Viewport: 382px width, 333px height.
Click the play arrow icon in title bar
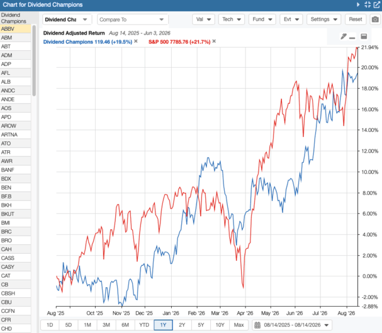pos(358,4)
